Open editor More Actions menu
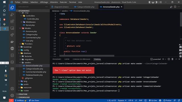 tap(179, 7)
